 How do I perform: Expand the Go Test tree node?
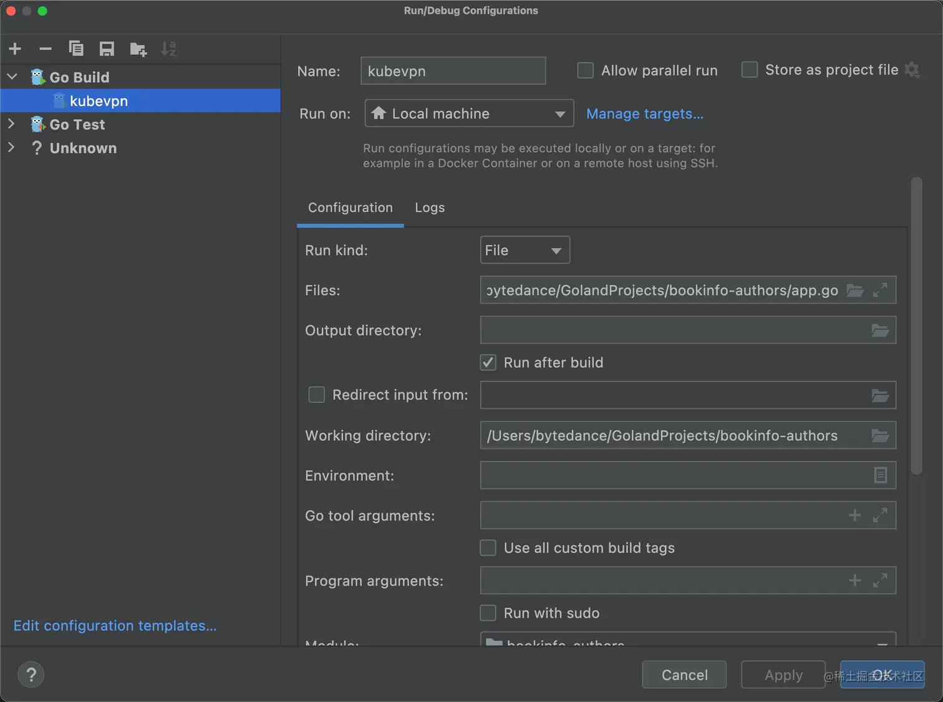pos(11,124)
